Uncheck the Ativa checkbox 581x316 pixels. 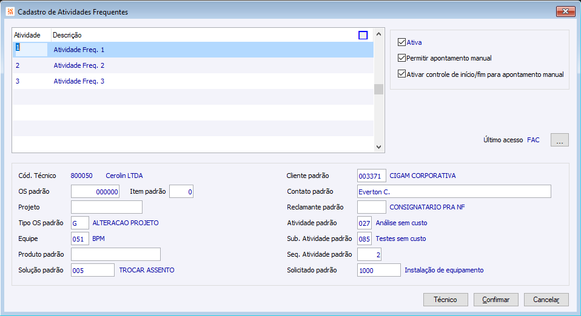401,42
